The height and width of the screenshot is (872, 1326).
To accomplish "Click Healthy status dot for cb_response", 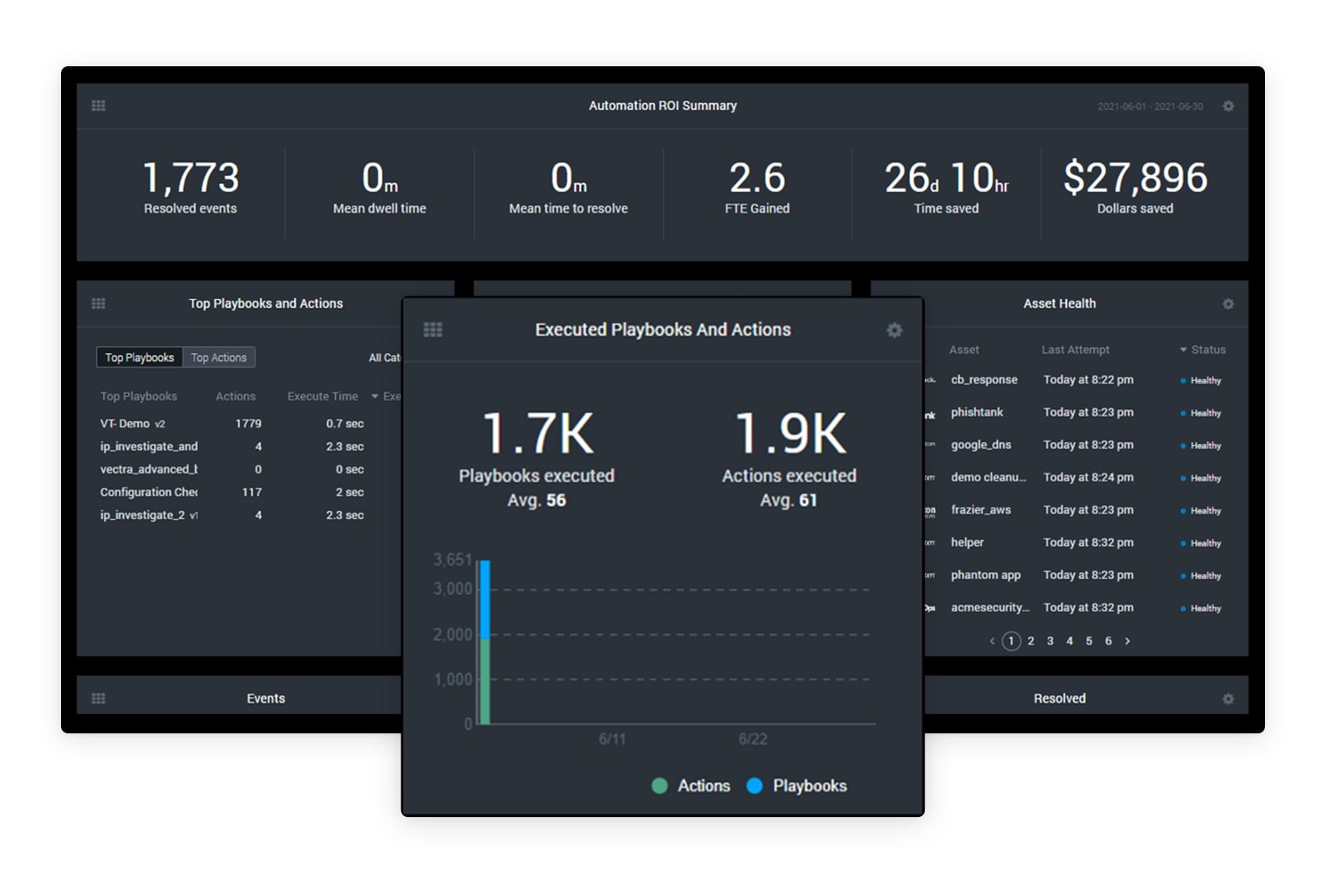I will click(1183, 381).
